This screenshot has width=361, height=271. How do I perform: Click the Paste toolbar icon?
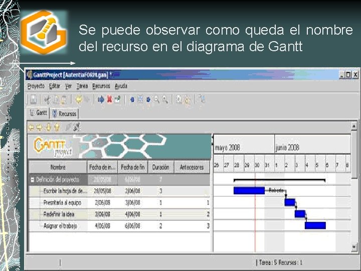click(64, 99)
